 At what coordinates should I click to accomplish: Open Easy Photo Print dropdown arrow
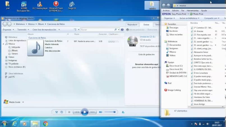188,14
